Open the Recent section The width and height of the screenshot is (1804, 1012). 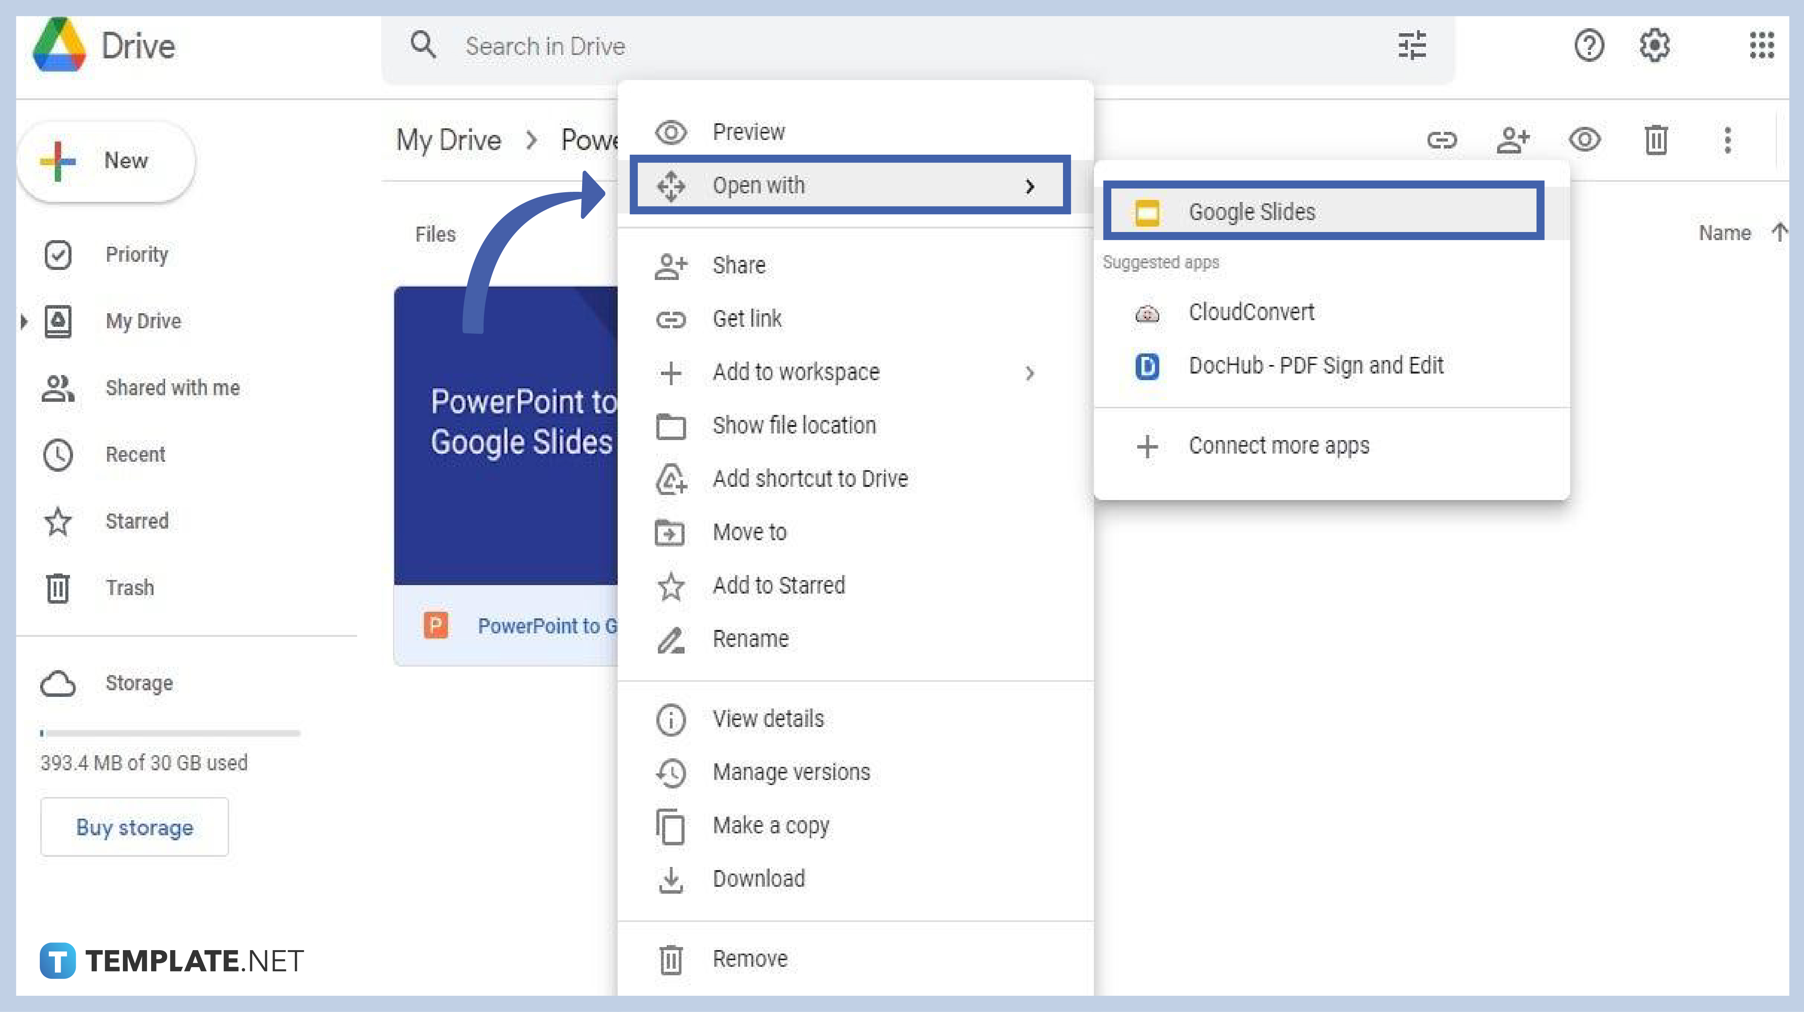pyautogui.click(x=135, y=454)
